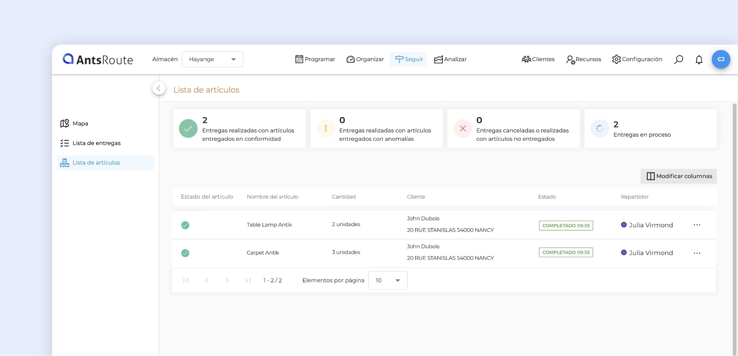Click green status check for Table Lamp Antik
This screenshot has width=738, height=356.
185,225
